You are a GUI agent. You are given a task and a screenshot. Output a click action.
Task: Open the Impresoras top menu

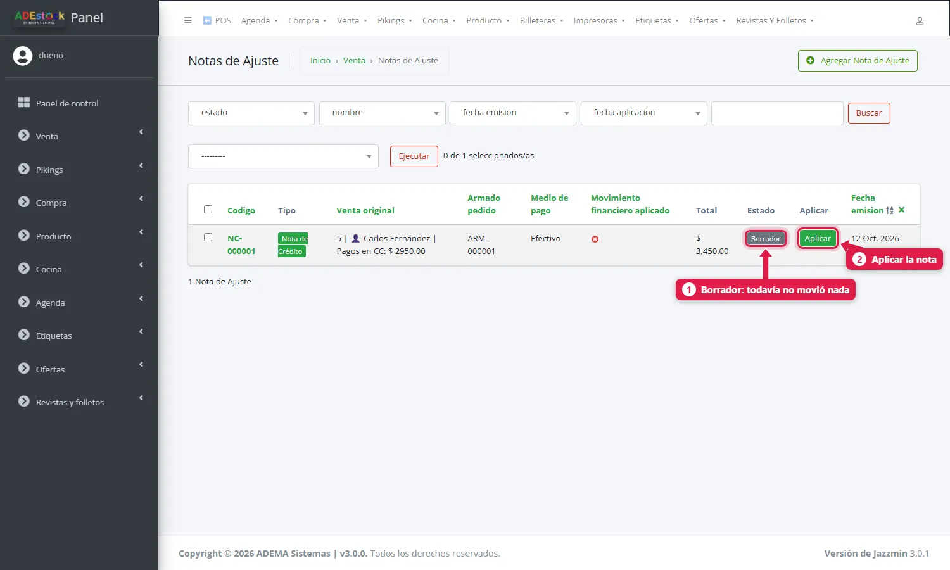(x=599, y=21)
